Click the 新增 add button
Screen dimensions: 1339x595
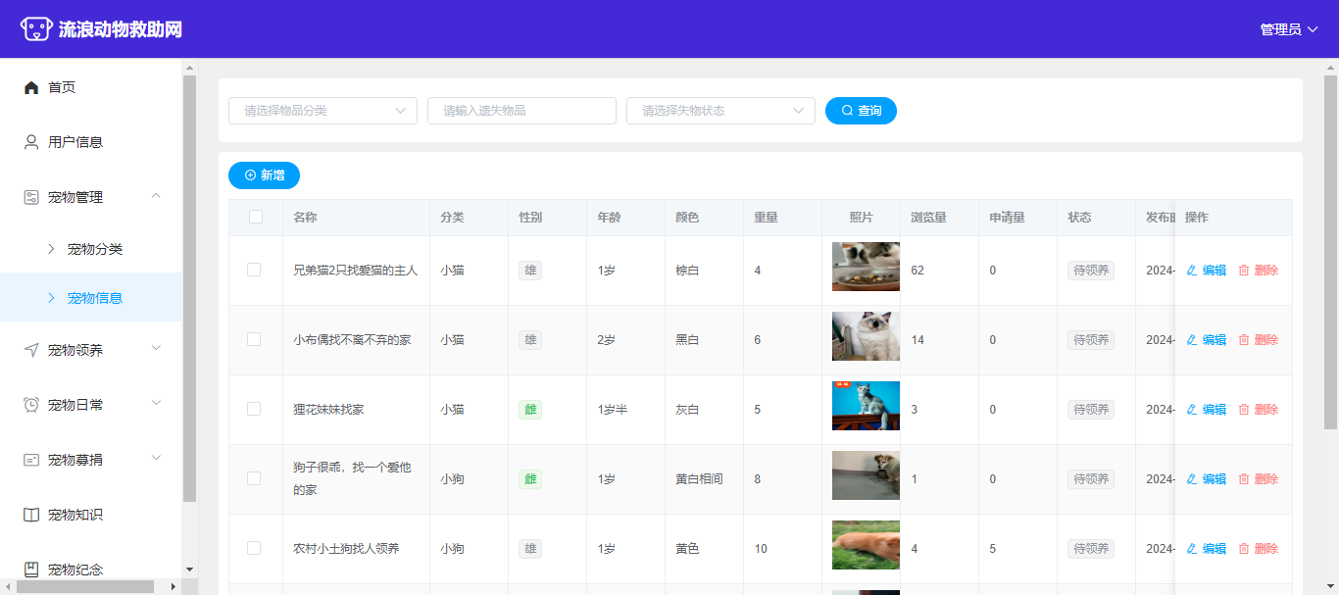tap(264, 175)
